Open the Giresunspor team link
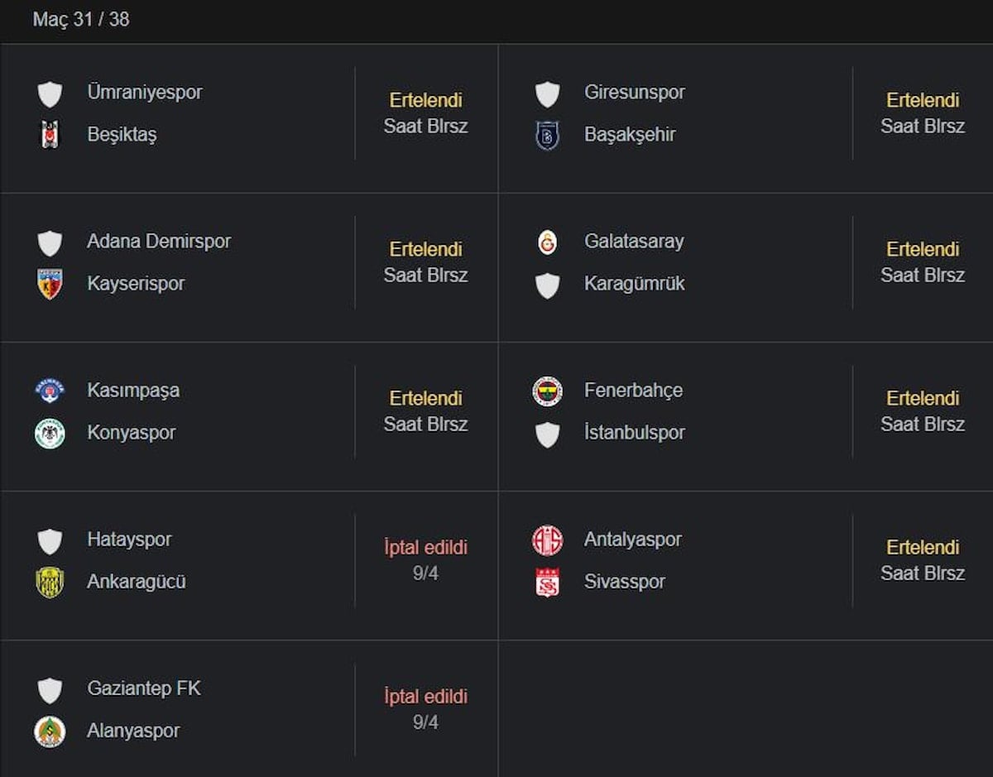The width and height of the screenshot is (993, 777). pyautogui.click(x=635, y=92)
